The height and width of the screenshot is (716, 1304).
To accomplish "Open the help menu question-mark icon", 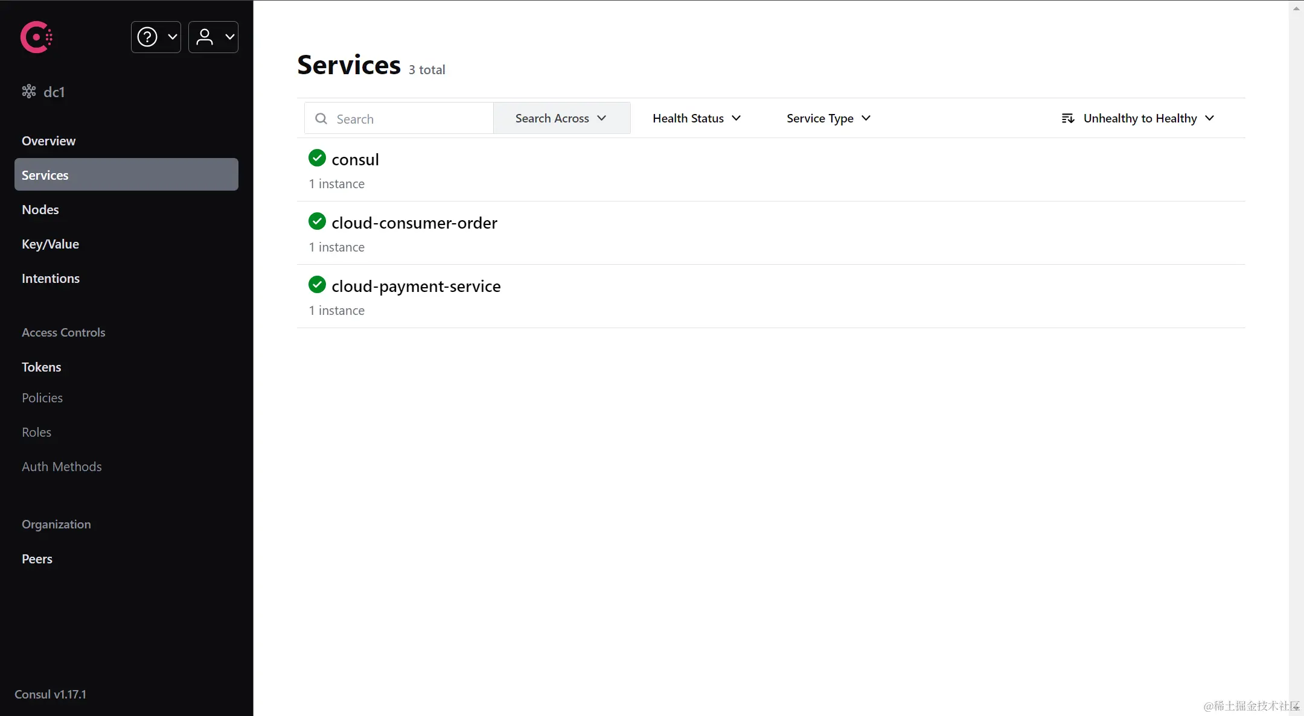I will (x=147, y=37).
